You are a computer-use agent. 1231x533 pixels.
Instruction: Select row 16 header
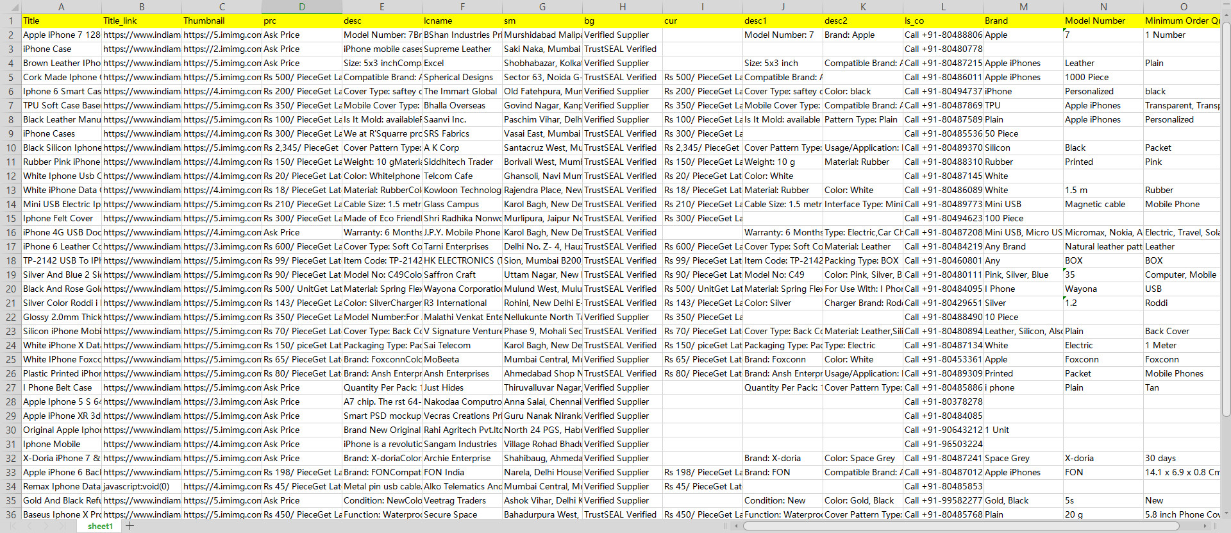11,233
